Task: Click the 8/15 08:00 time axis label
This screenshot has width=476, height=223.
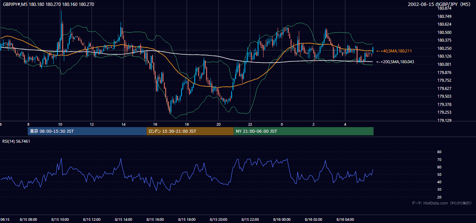Action: 29,220
